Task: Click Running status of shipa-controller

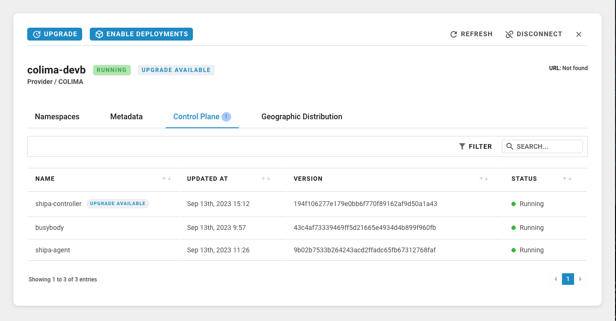Action: 528,204
